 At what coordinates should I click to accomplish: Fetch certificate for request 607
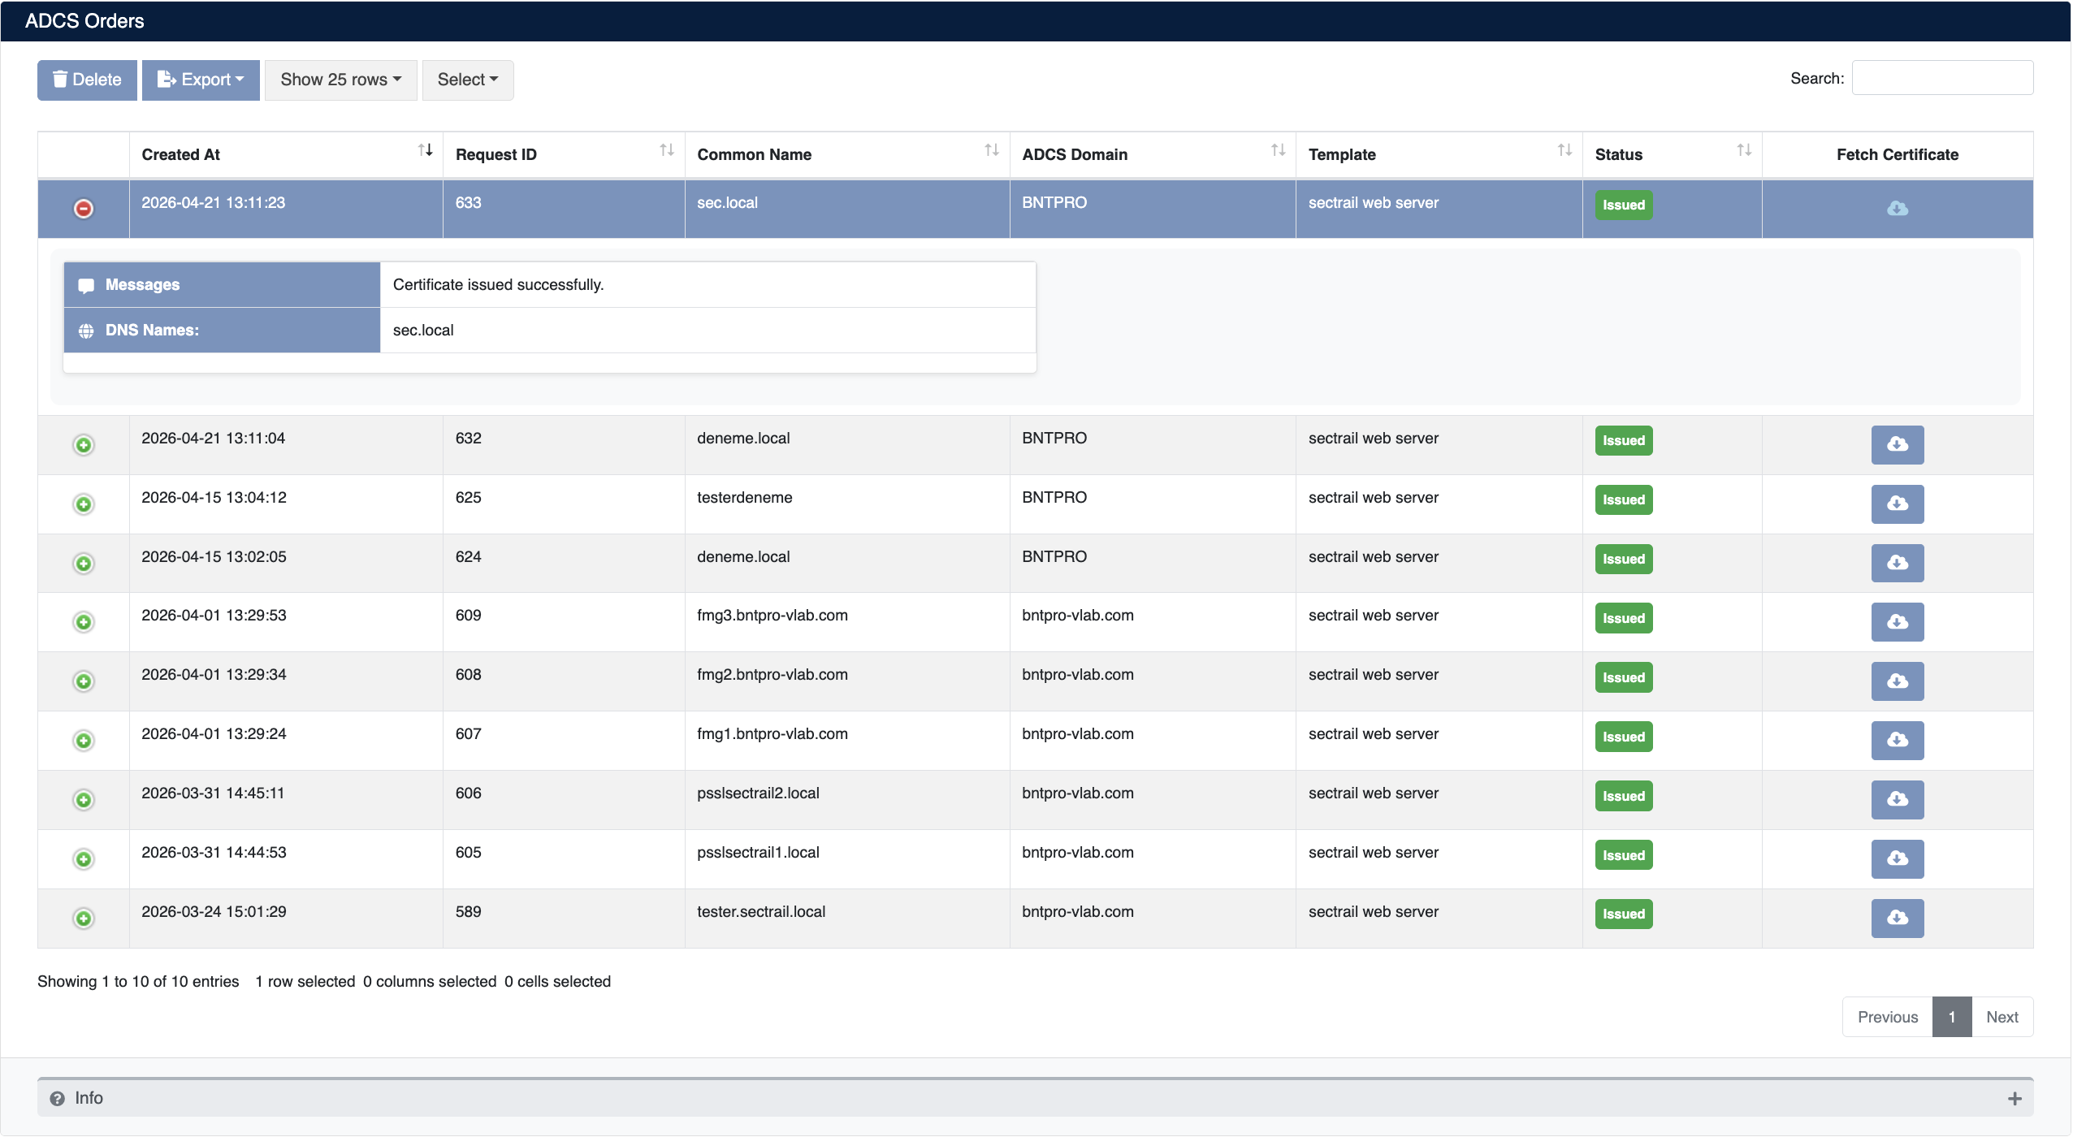[1897, 740]
